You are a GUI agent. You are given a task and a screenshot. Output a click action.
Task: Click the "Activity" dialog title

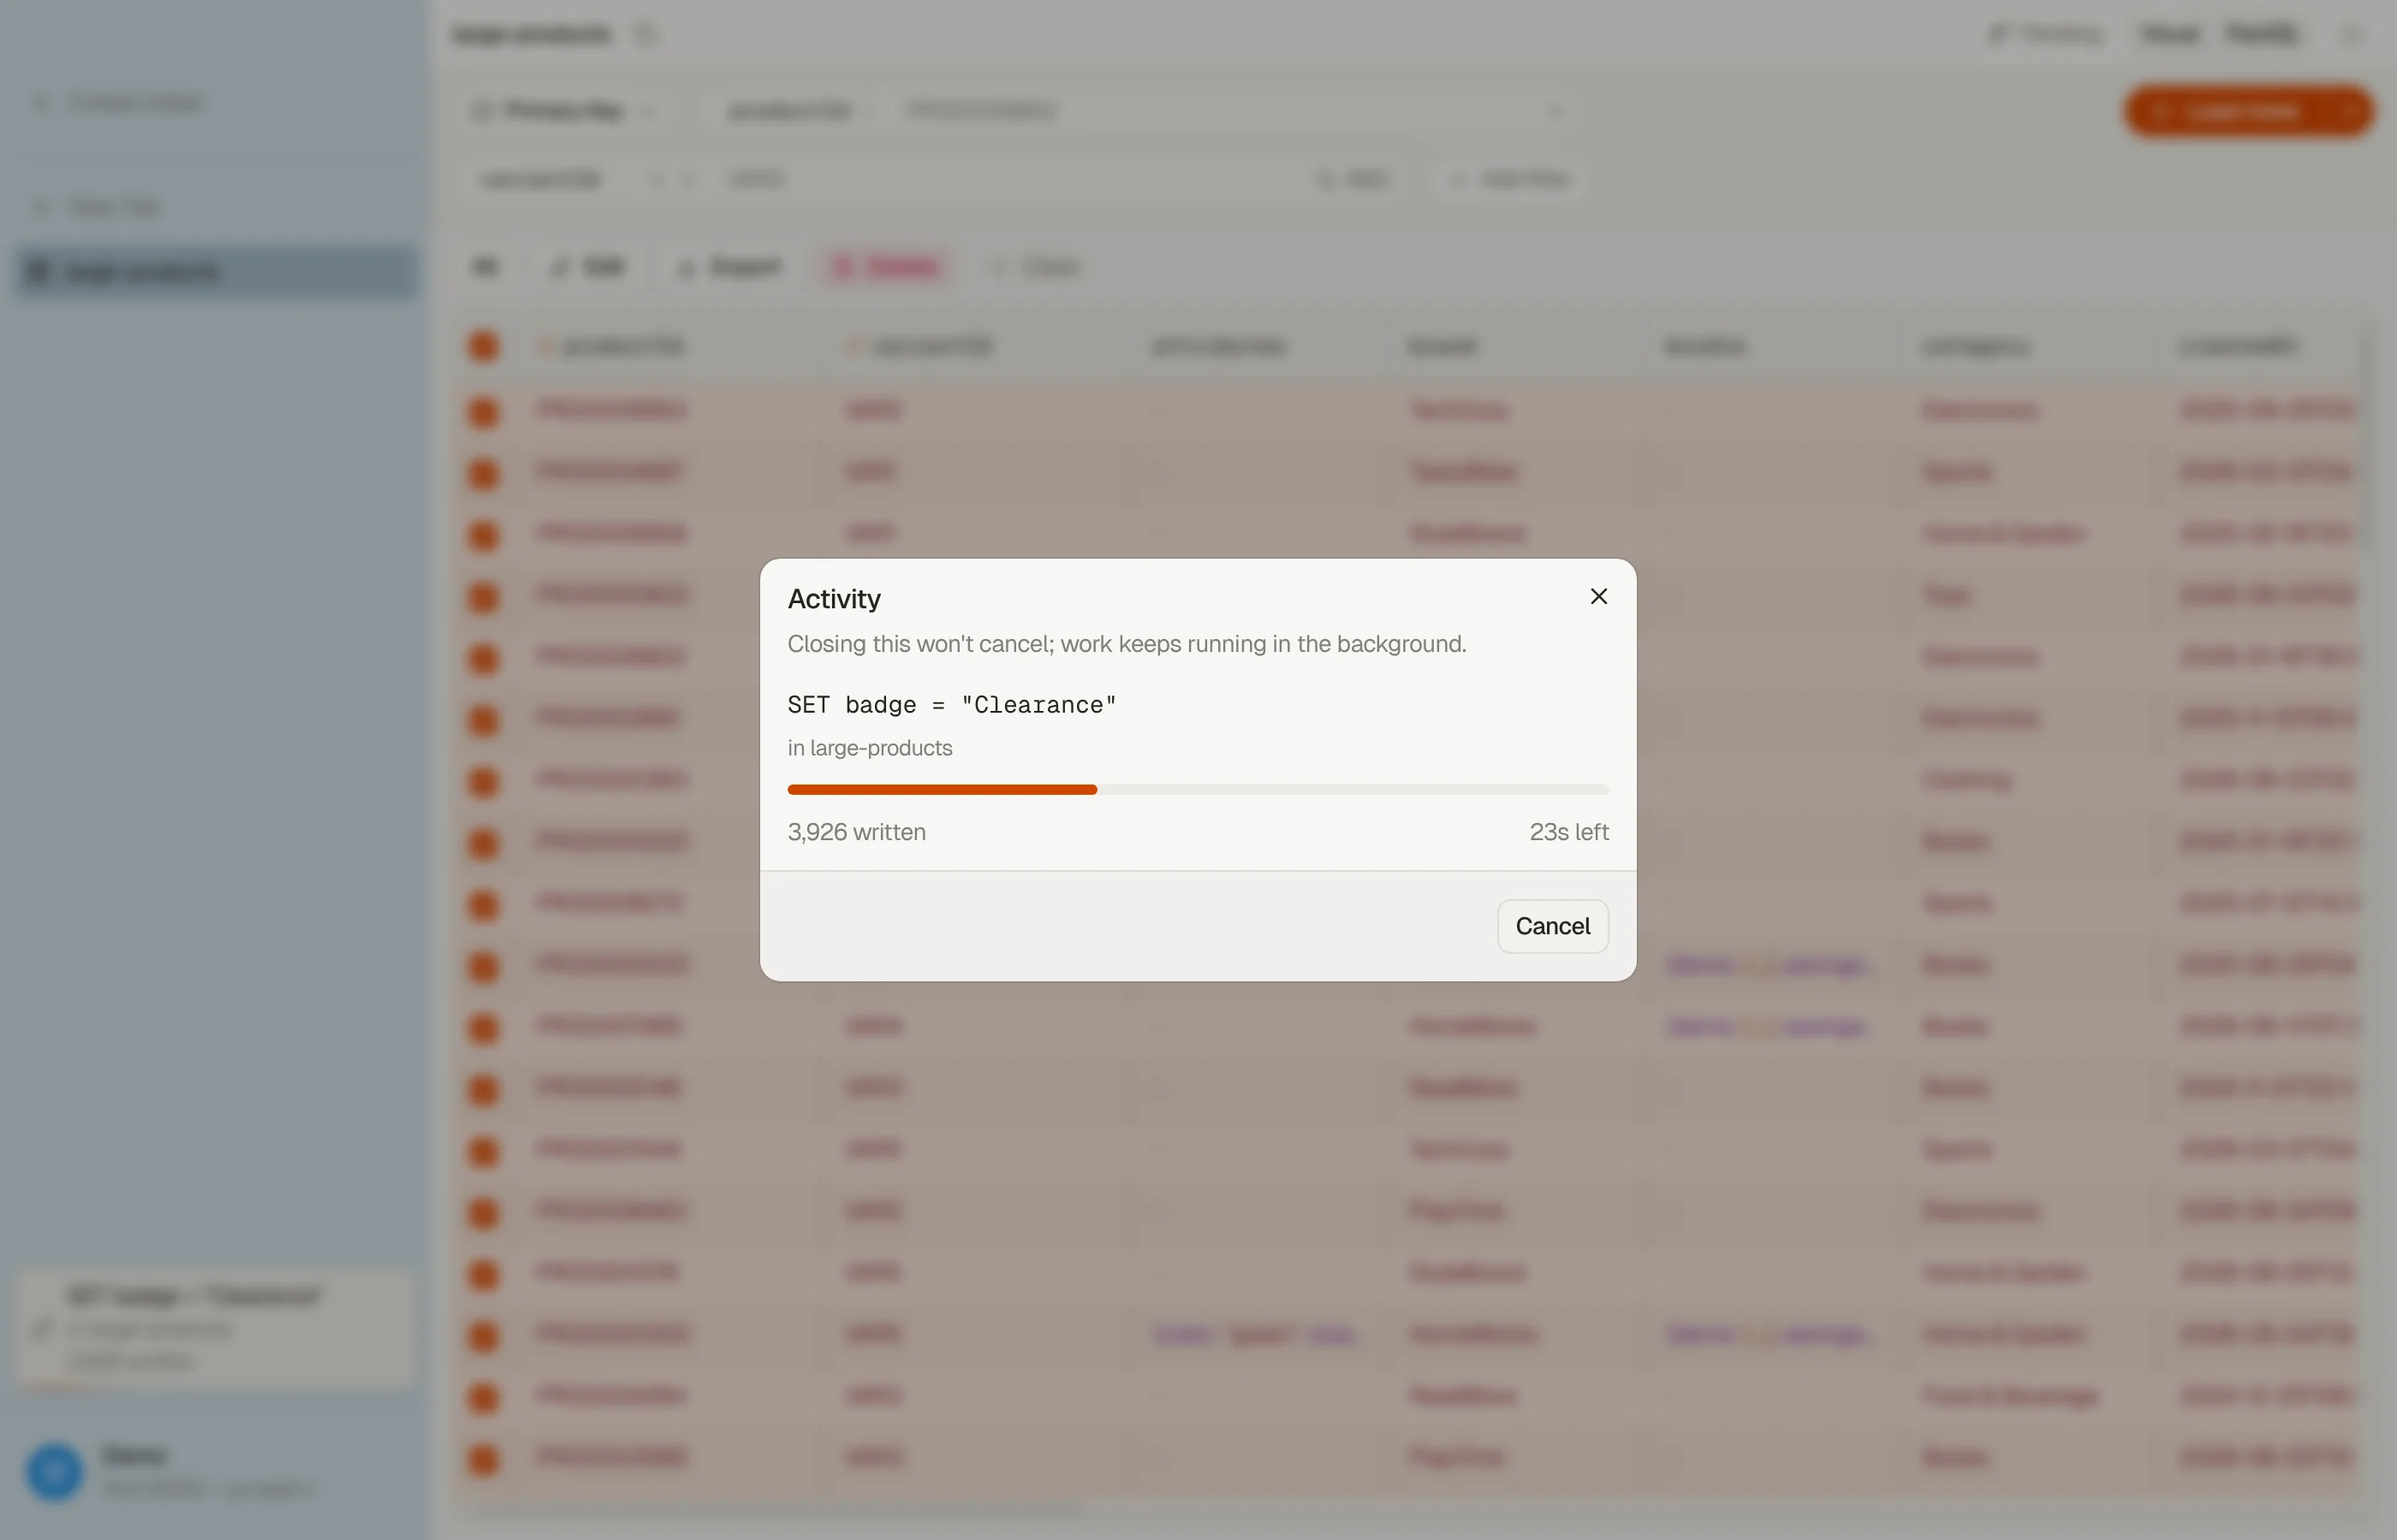(x=835, y=599)
